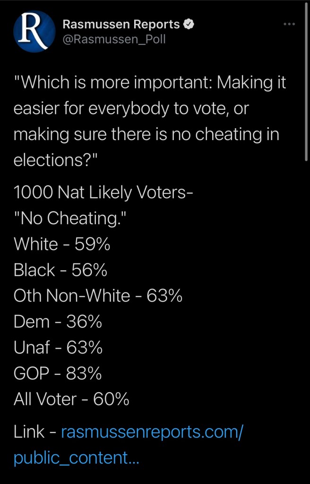Open the Rasmussen Reports profile avatar

(34, 31)
